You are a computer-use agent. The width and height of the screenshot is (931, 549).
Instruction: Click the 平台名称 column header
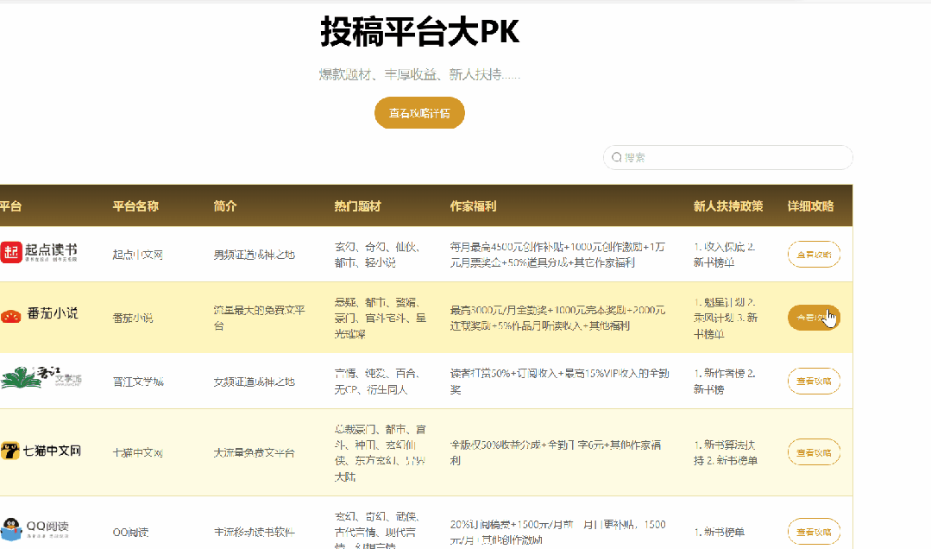[x=135, y=206]
